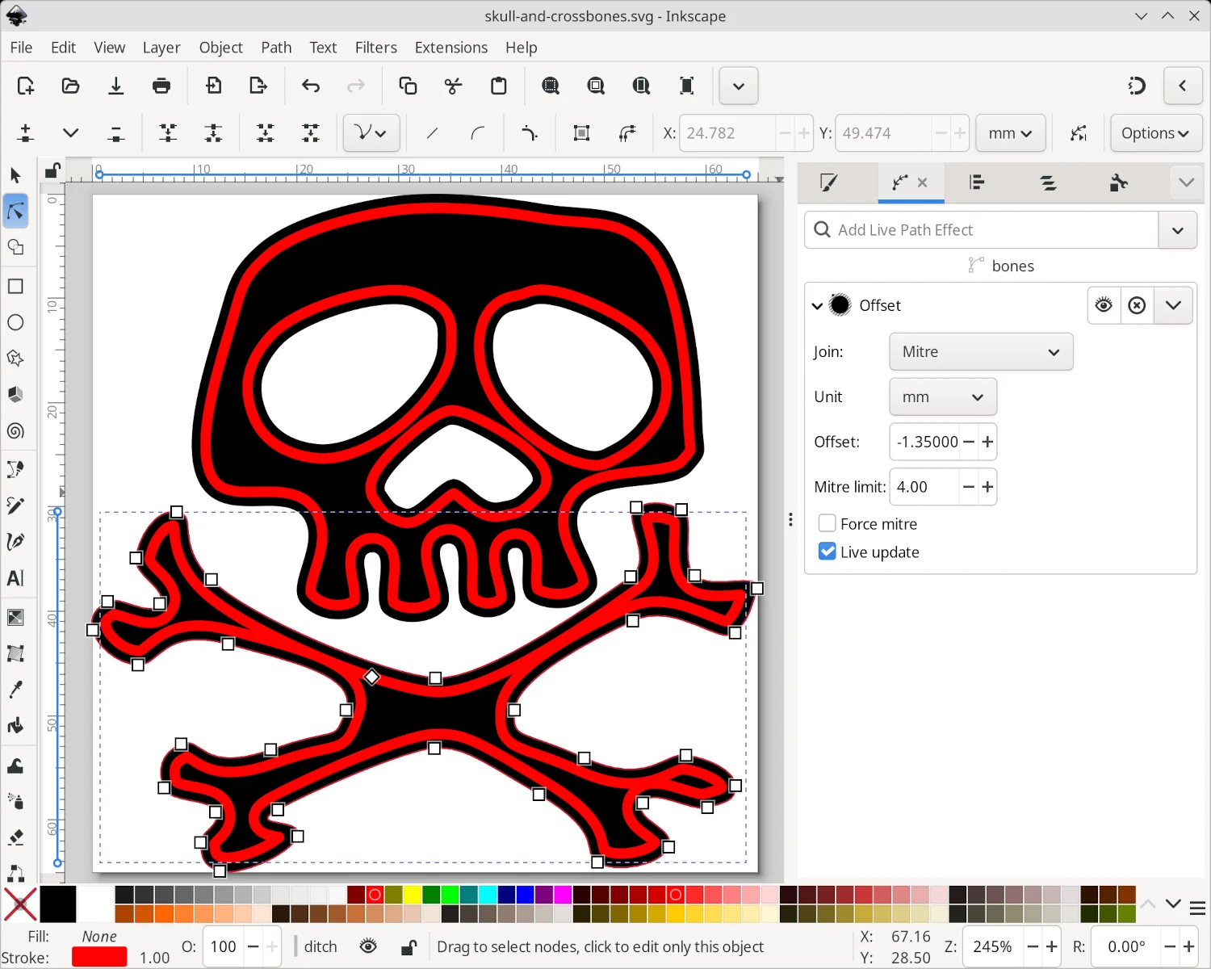Expand Live Path Effect list arrow

(x=1178, y=230)
